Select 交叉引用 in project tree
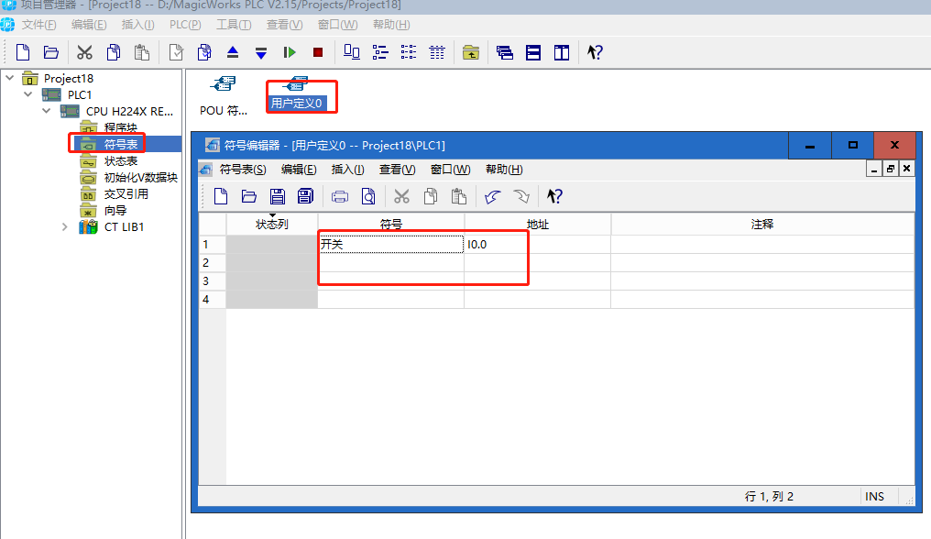 126,193
